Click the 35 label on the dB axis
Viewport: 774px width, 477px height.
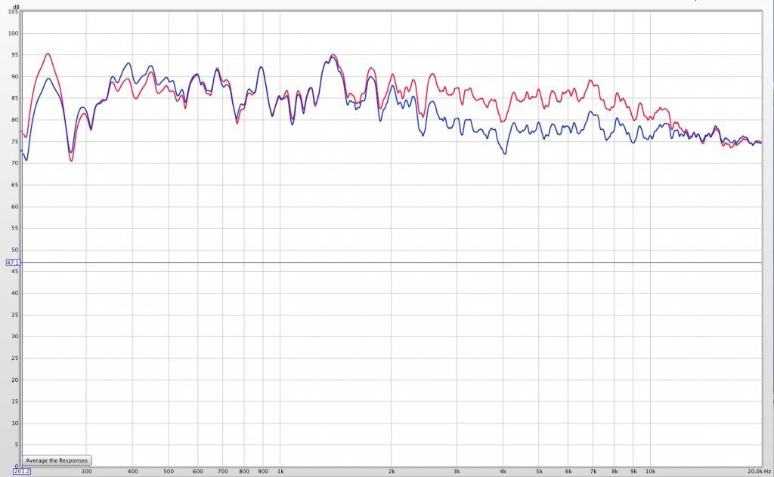[x=15, y=315]
